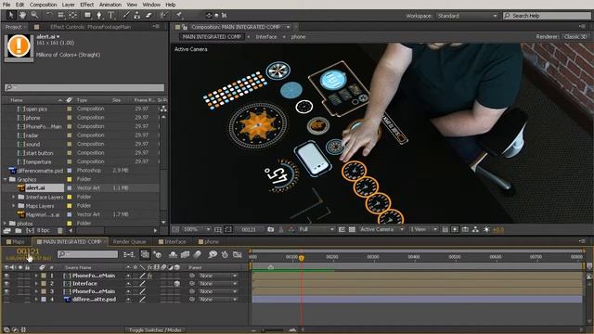
Task: Expand the Maps Layers folder
Action: point(14,206)
